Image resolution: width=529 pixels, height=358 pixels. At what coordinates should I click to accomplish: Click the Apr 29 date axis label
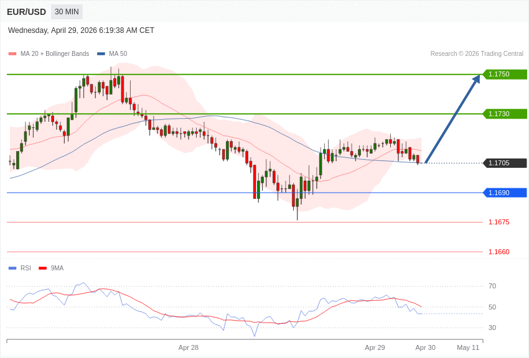pos(375,347)
